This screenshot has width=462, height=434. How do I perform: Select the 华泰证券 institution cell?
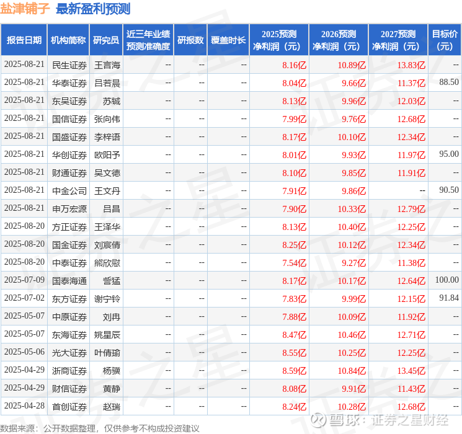(x=69, y=83)
